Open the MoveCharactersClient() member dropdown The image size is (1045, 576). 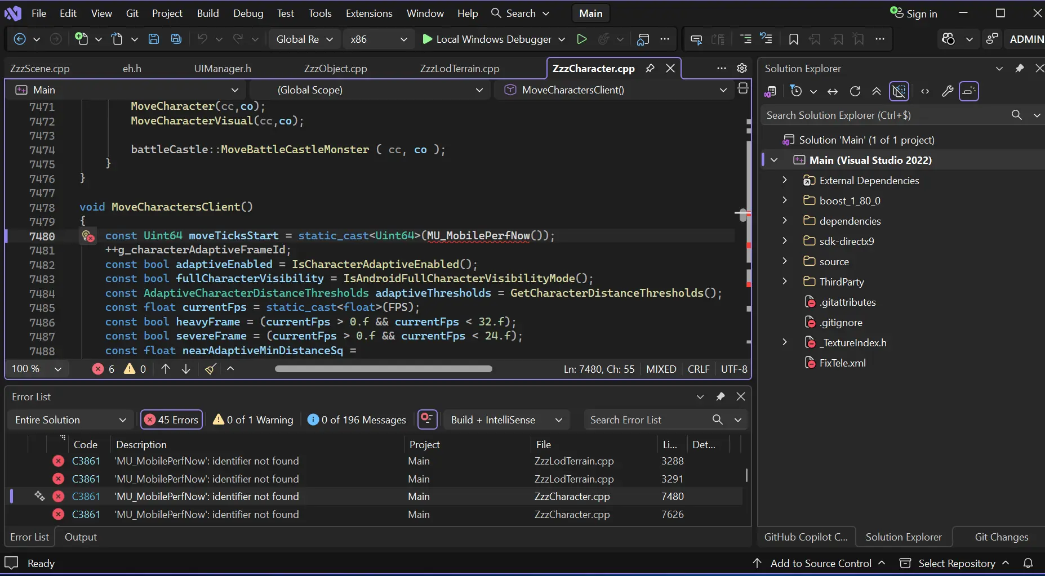pyautogui.click(x=615, y=90)
